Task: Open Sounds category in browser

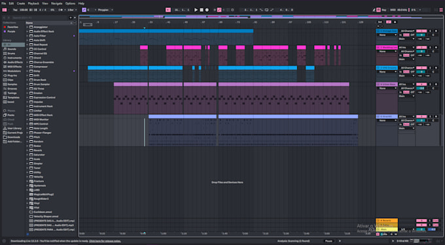Action: tap(12, 49)
